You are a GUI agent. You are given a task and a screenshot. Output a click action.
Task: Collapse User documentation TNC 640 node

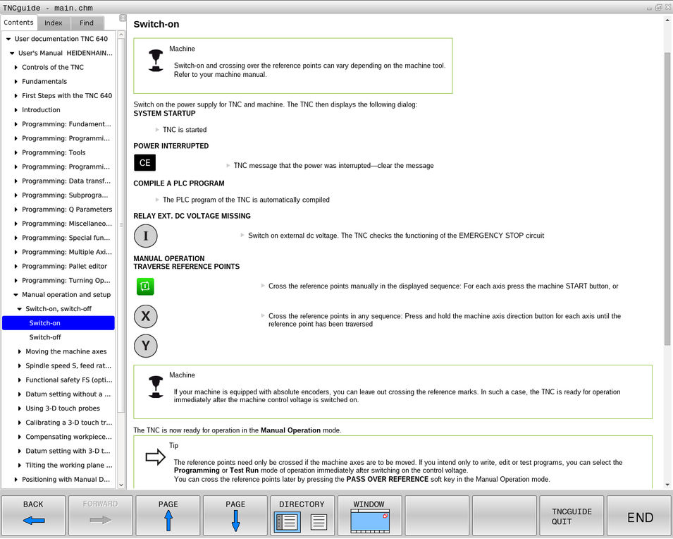(8, 39)
